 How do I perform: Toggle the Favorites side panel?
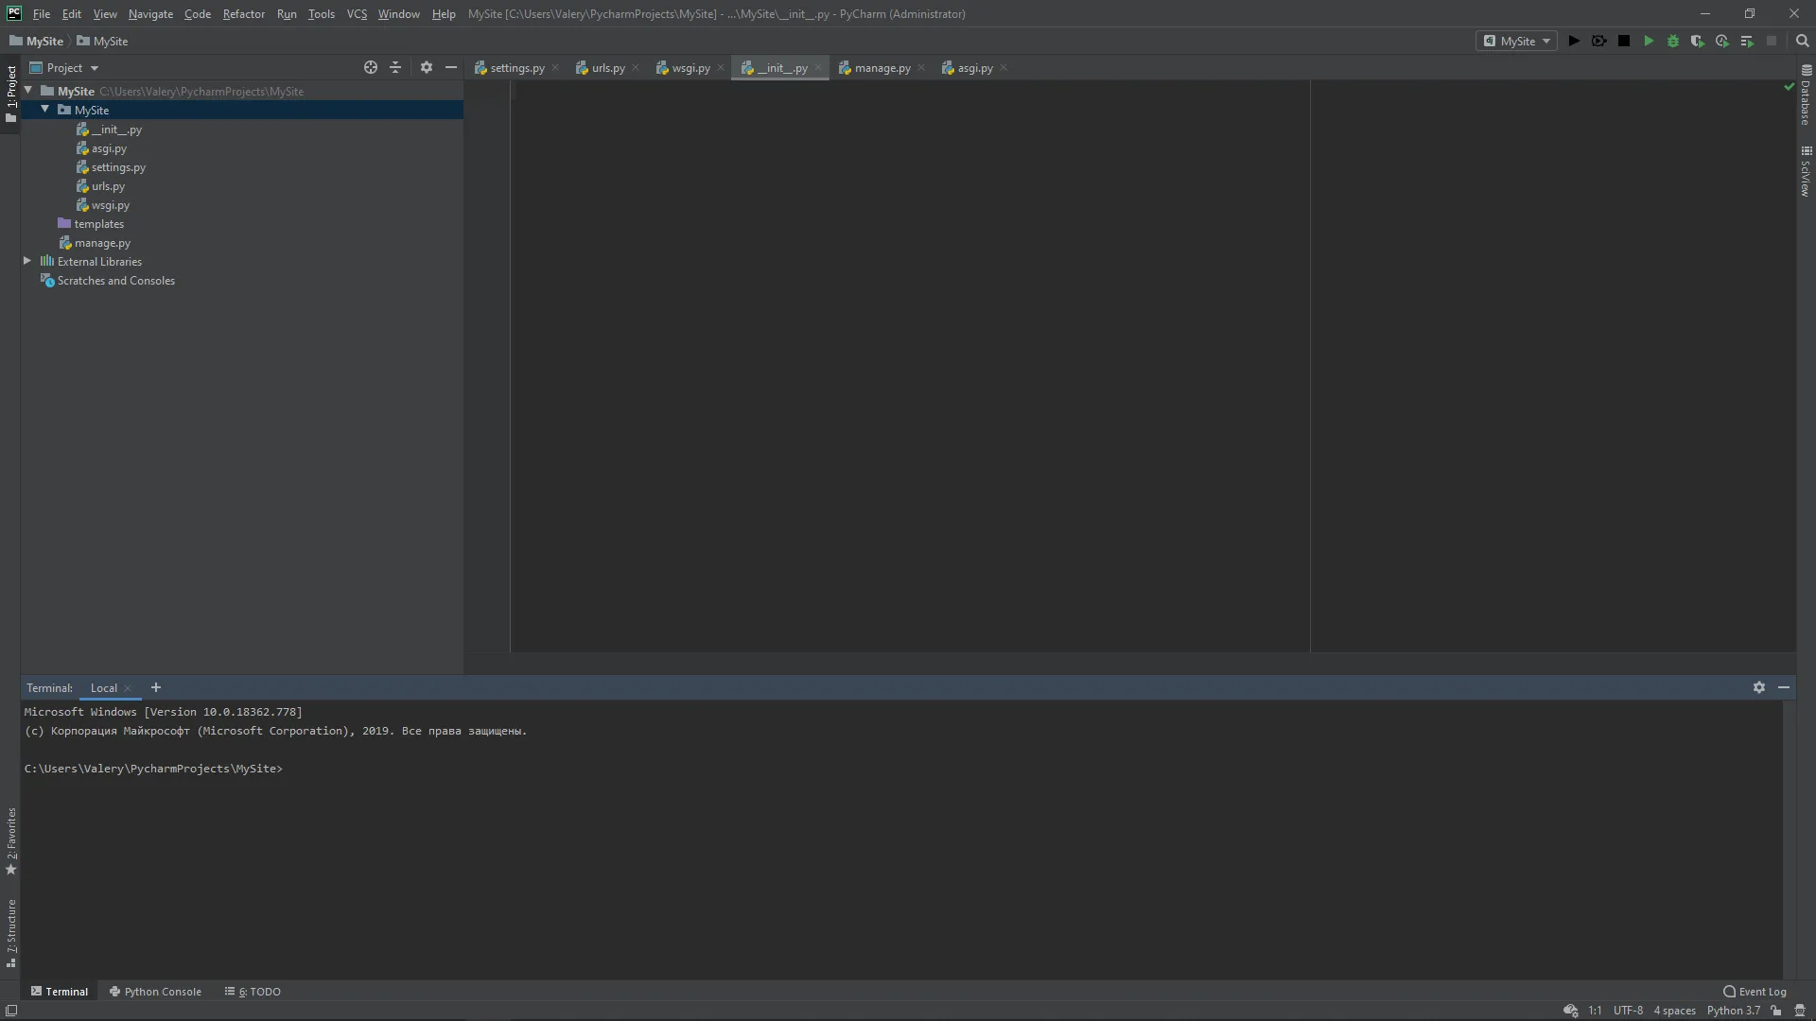click(11, 839)
